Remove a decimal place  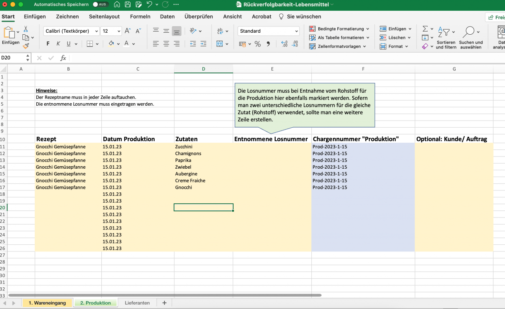[x=295, y=44]
